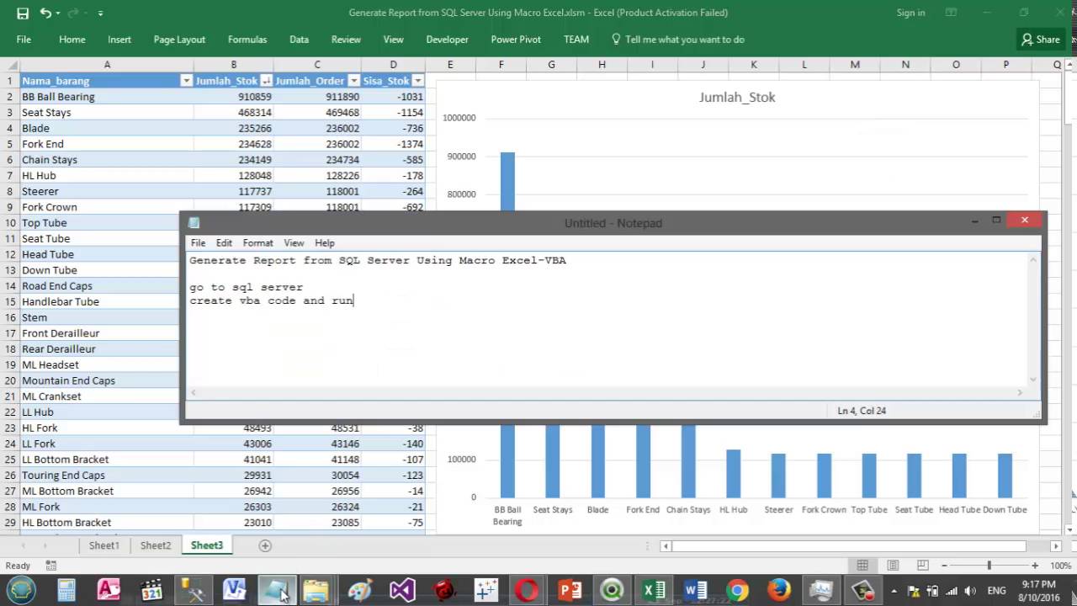Switch to Excel via taskbar icon
Viewport: 1077px width, 606px height.
point(654,590)
